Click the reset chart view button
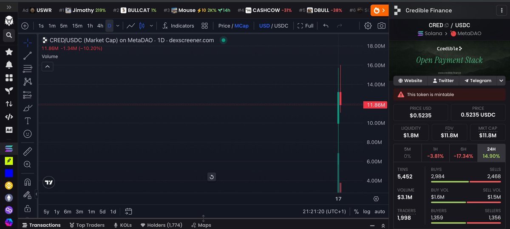 (212, 177)
